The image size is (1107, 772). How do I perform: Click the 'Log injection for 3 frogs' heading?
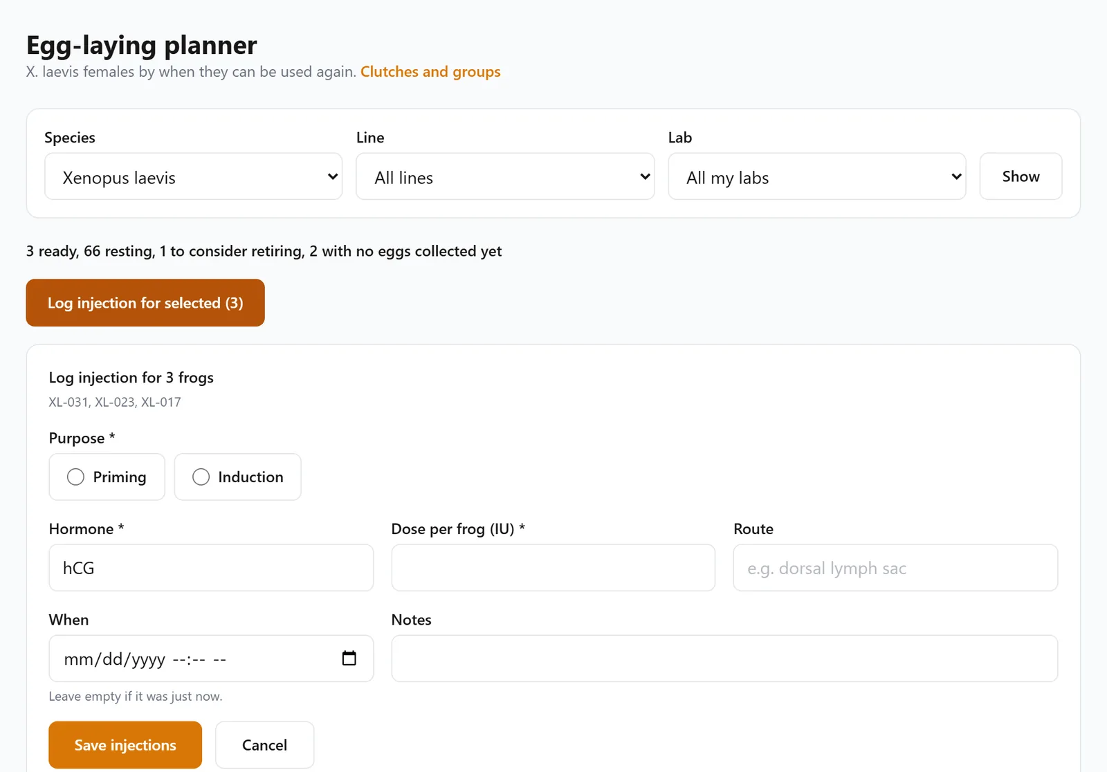point(131,378)
